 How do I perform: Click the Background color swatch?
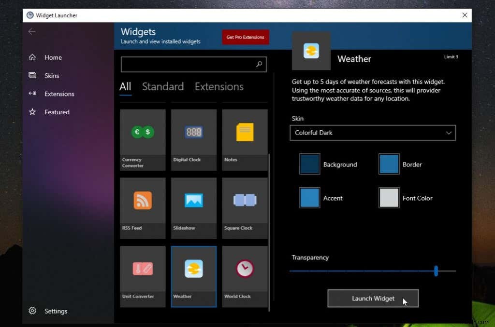pyautogui.click(x=309, y=164)
